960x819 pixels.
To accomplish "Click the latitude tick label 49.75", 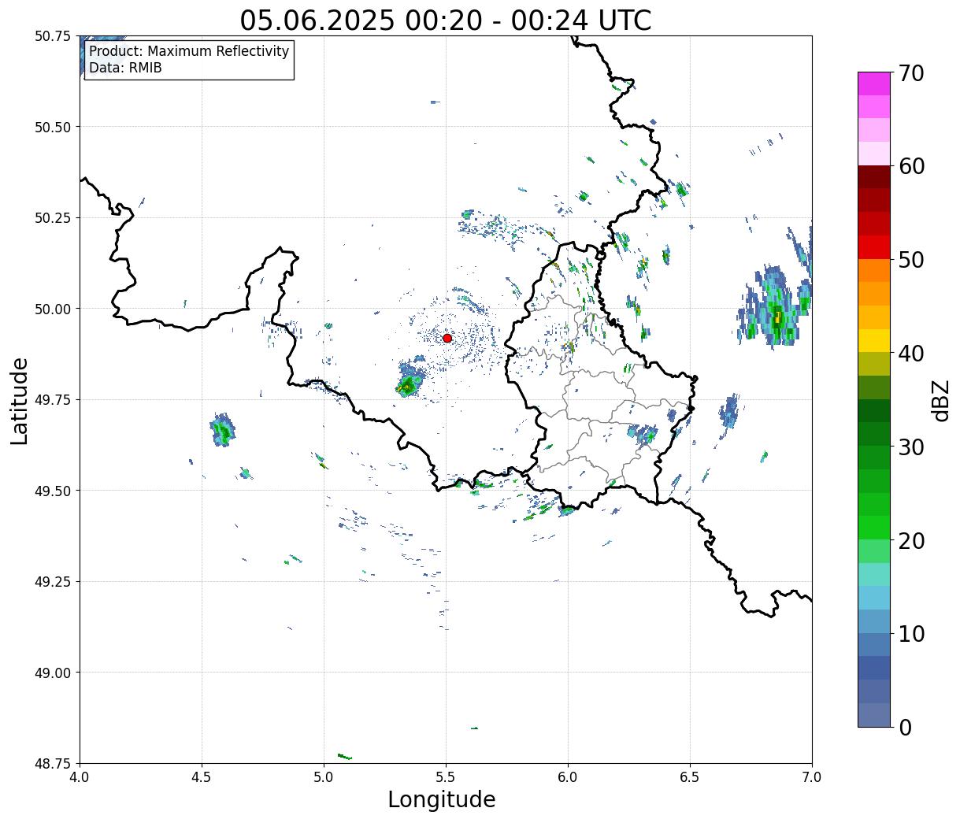I will click(53, 400).
